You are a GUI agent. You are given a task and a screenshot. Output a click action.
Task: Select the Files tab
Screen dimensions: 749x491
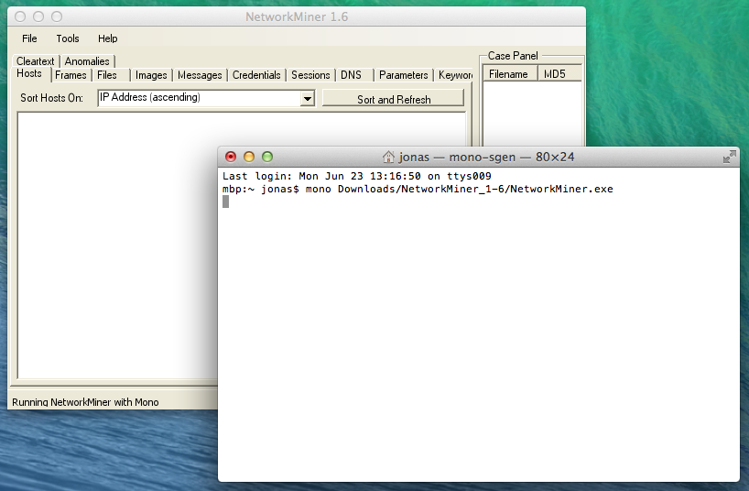coord(107,75)
